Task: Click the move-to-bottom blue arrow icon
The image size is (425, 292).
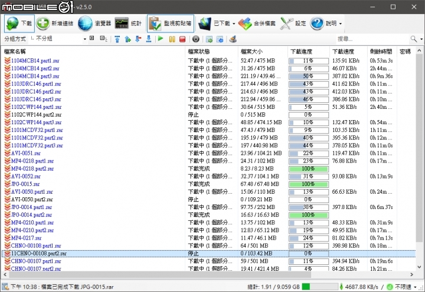Action: (x=148, y=39)
